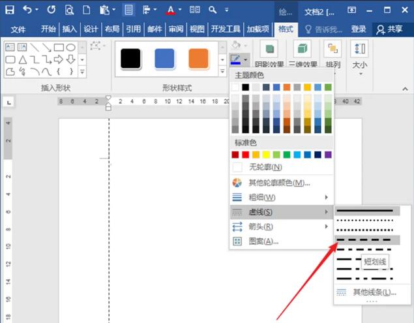Image resolution: width=414 pixels, height=323 pixels.
Task: Collapse the ribbon with the chevron
Action: (x=405, y=89)
